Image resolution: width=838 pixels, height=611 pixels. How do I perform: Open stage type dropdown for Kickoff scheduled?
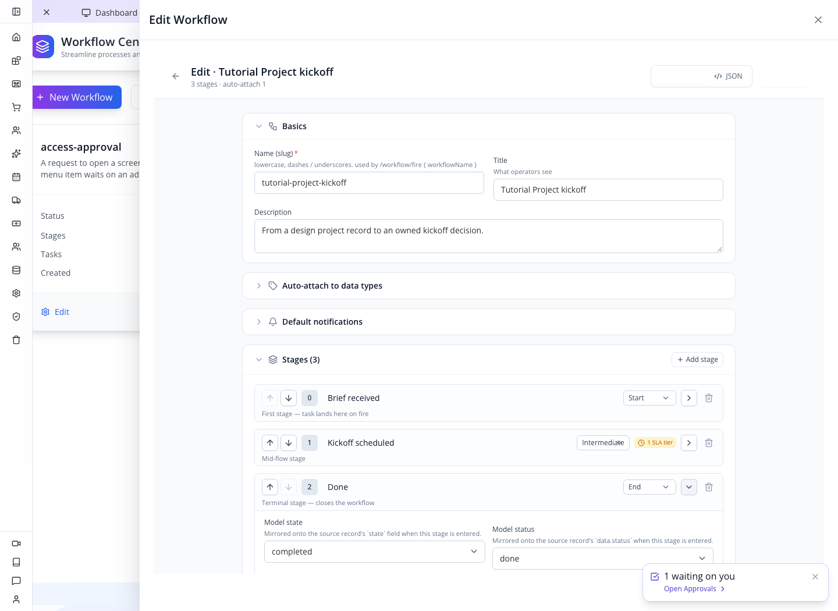[603, 443]
